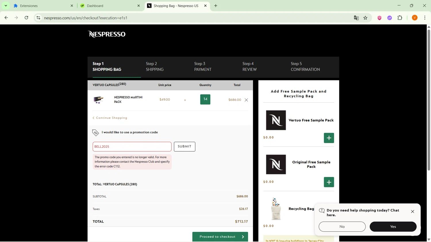Screen dimensions: 431x242
Task: Click the Taxes $26.17 value
Action: tap(243, 209)
